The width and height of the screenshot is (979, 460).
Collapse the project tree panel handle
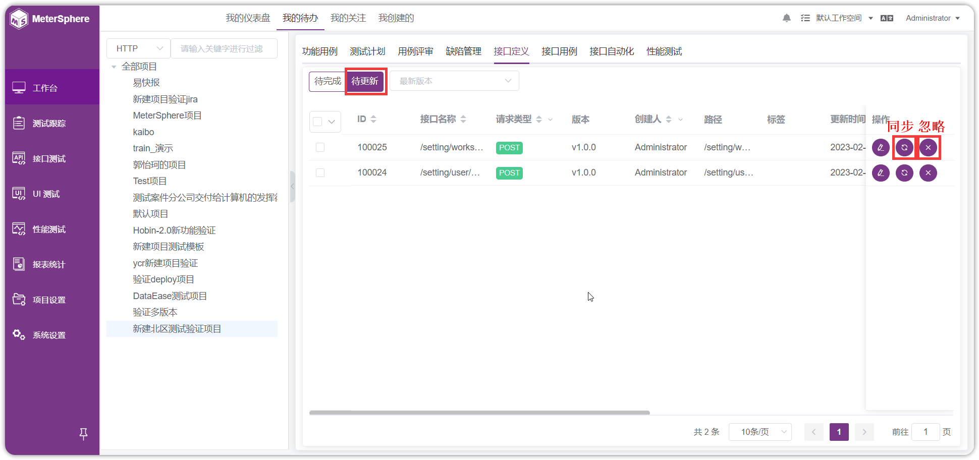tap(292, 187)
